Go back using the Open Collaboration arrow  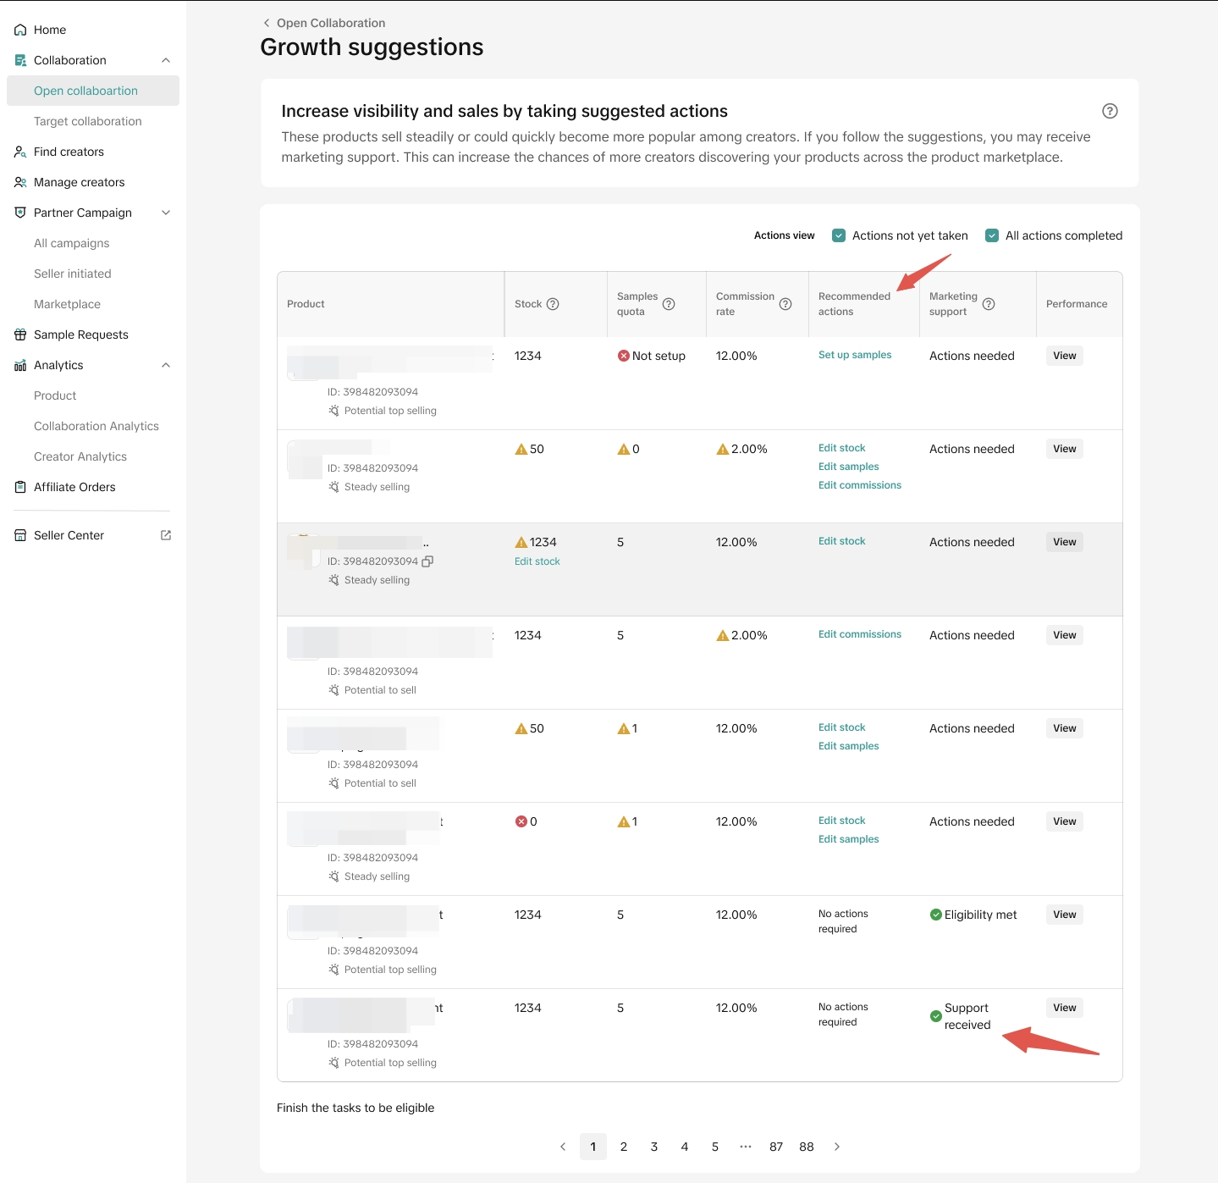(x=267, y=23)
